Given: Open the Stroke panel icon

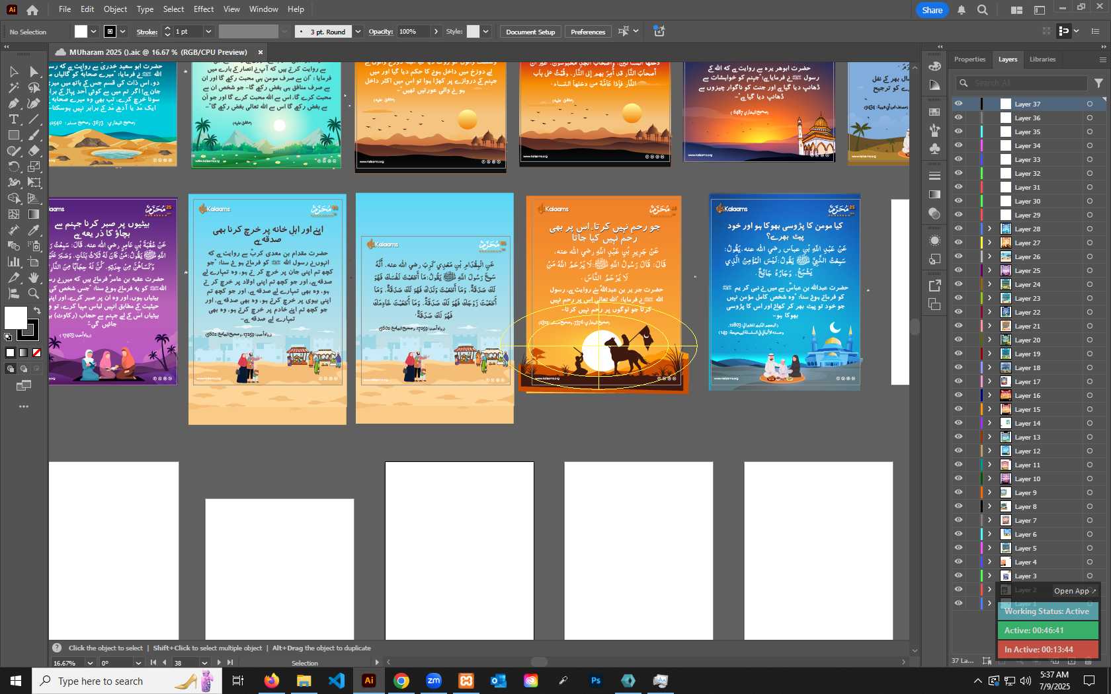Looking at the screenshot, I should click(x=934, y=176).
